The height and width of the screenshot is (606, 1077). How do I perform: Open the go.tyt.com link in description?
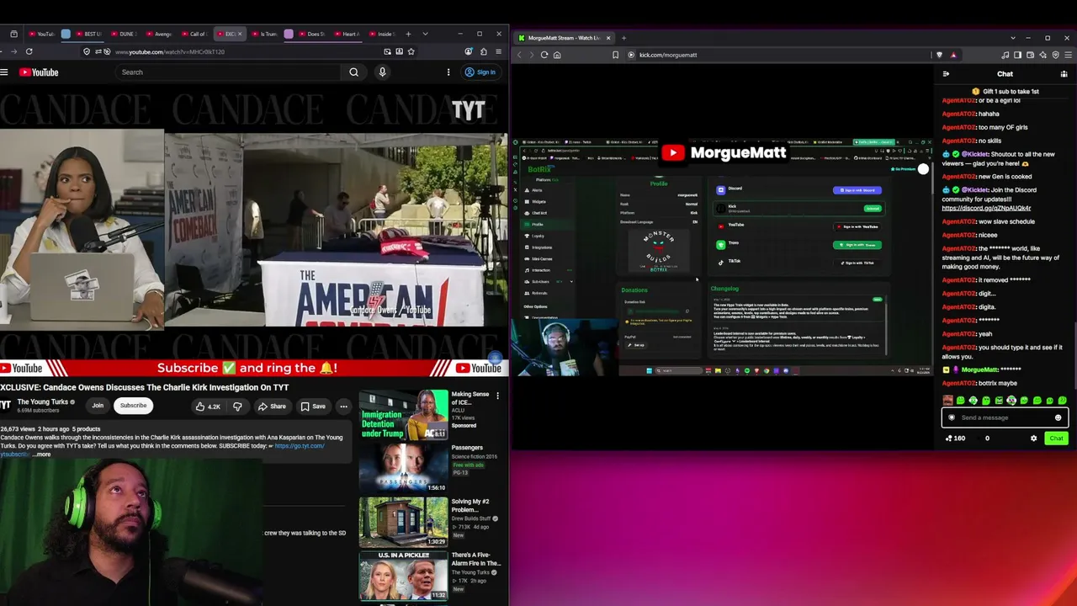tap(300, 446)
